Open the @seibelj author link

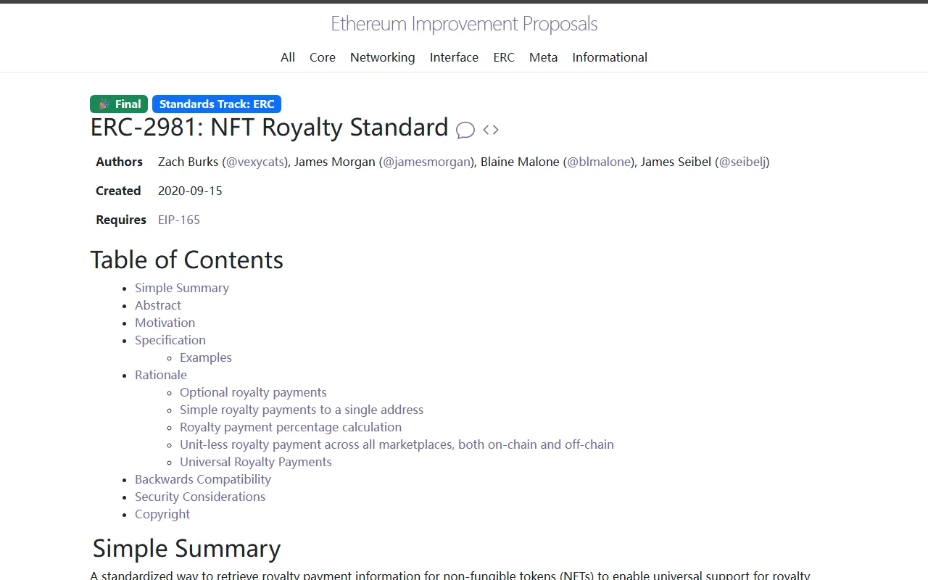[x=742, y=162]
